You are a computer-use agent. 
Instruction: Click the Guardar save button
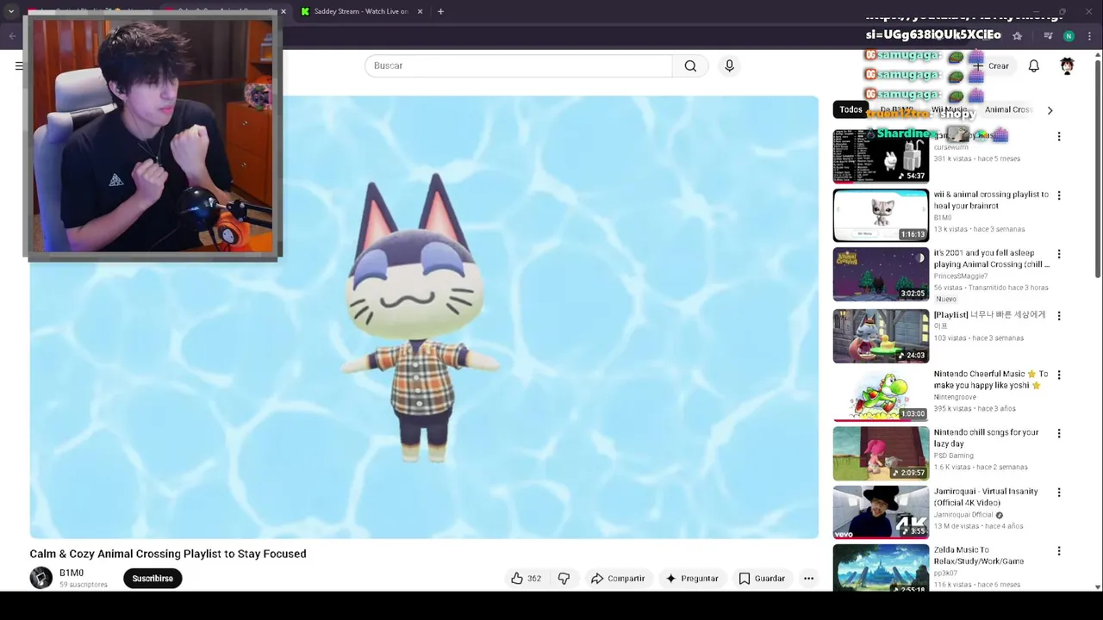[x=762, y=579]
